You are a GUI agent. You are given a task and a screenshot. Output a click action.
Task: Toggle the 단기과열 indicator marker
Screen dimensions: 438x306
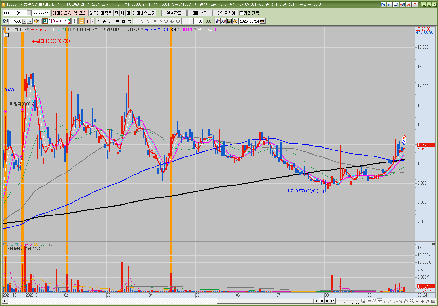[195, 29]
